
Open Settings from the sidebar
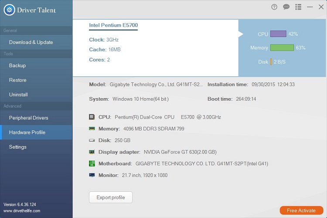(36, 147)
